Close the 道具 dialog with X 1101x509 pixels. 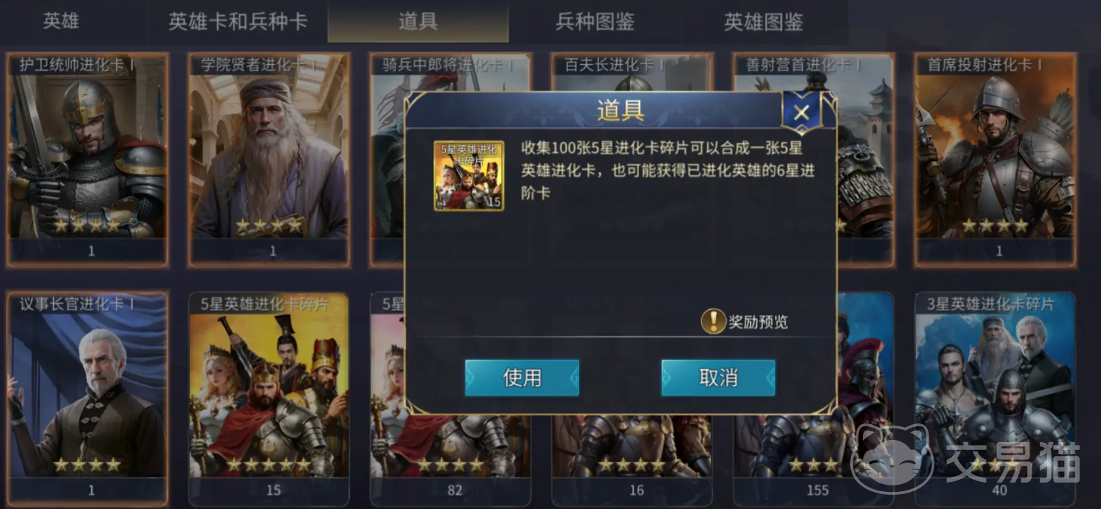coord(801,112)
